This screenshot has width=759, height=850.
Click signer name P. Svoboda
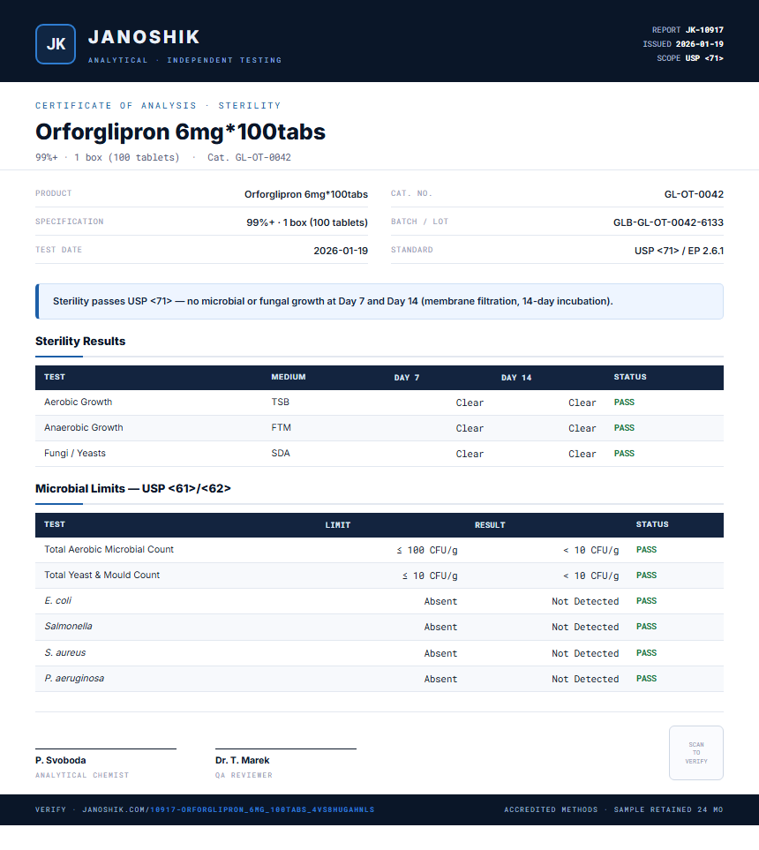tap(61, 760)
